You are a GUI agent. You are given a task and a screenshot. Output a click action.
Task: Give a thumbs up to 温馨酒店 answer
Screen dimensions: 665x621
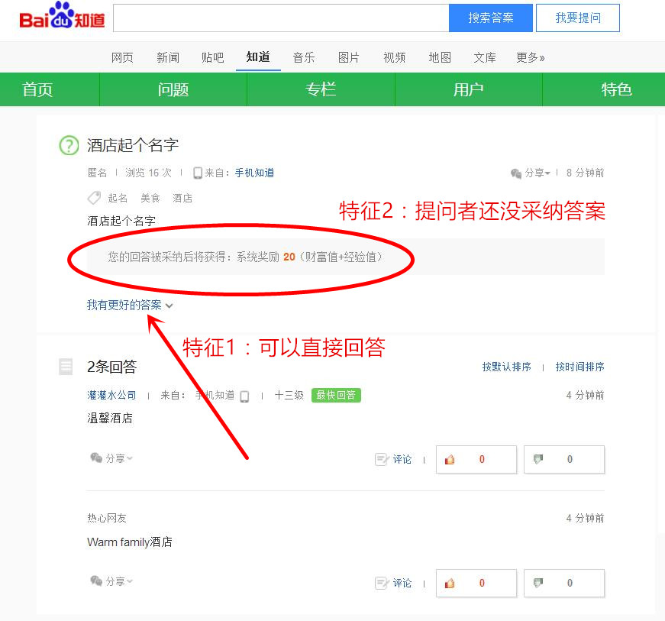coord(476,459)
